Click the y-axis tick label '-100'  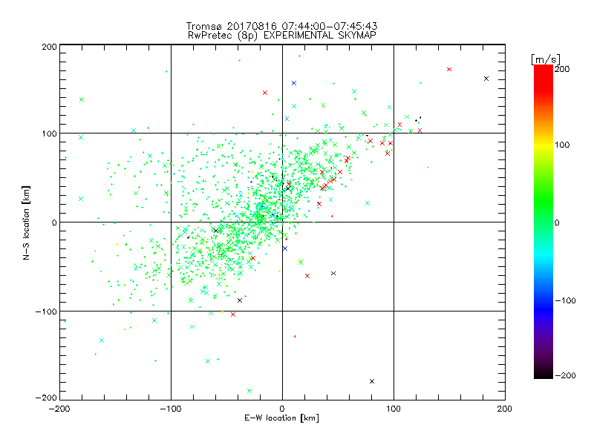[x=46, y=311]
